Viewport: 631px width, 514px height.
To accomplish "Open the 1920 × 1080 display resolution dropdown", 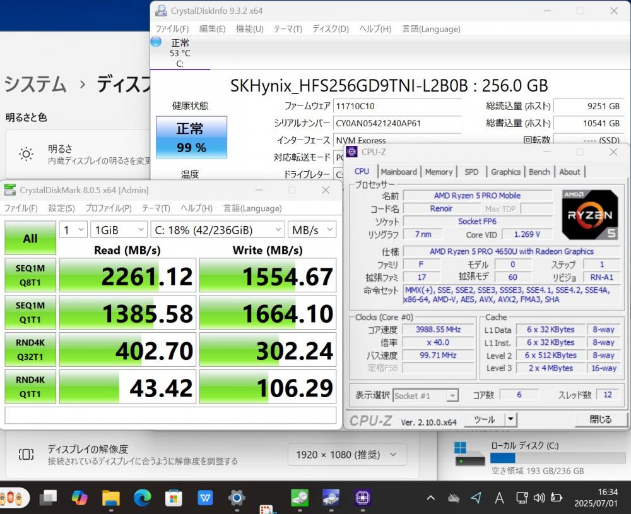I will click(x=347, y=455).
